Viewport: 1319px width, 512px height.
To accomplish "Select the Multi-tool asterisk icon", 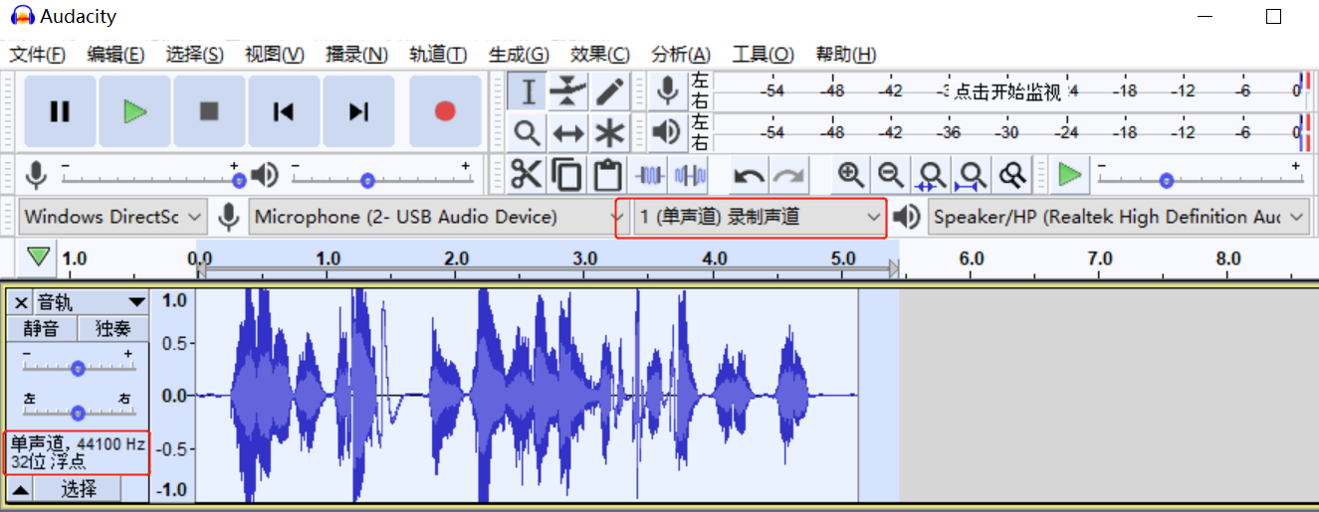I will coord(609,131).
